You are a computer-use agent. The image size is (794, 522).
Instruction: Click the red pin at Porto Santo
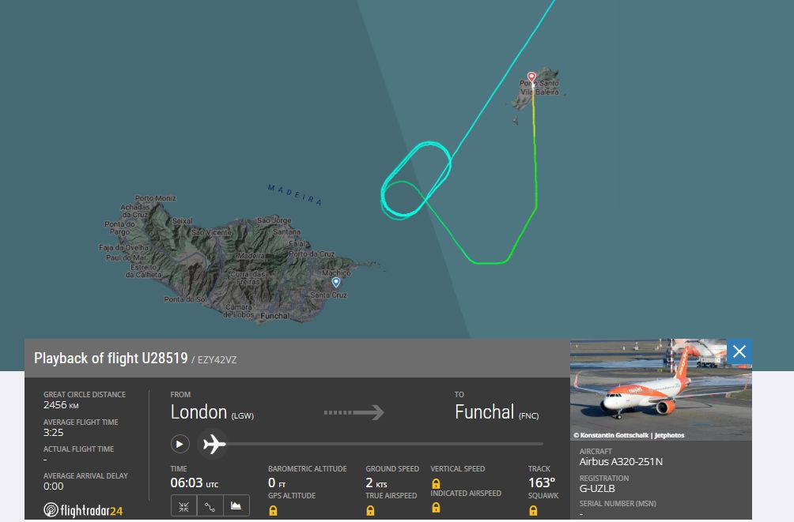[531, 78]
